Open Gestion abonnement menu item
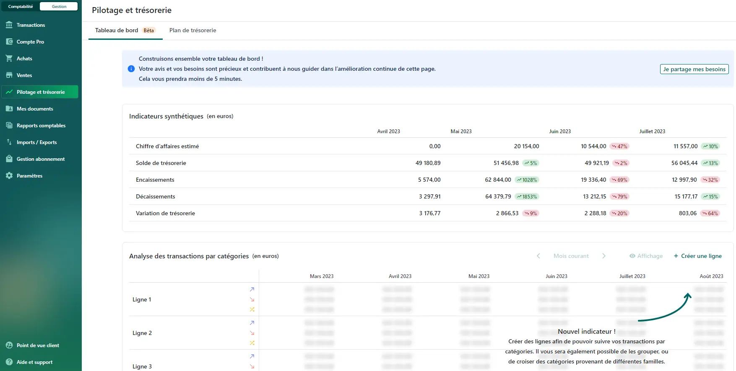Screen dimensions: 736x371 40,159
